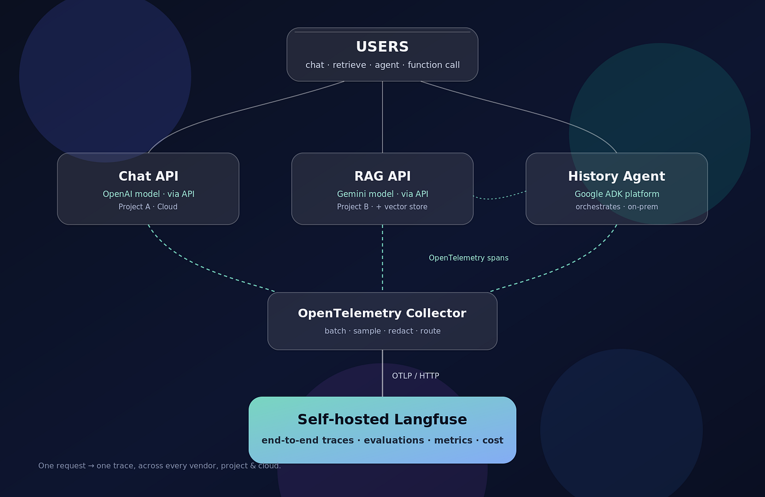Select the "end-to-end traces · evaluations · metrics · cost" line
Screen dimensions: 765x497
[382, 440]
